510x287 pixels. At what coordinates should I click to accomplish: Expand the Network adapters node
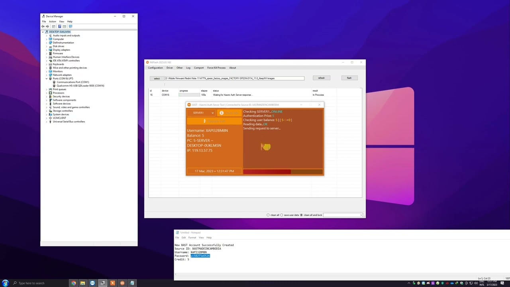pos(47,75)
